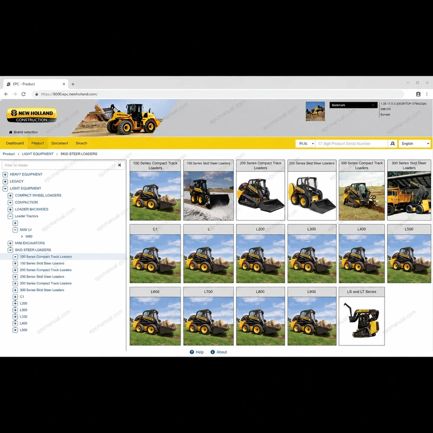Expand the L330 tree node
This screenshot has height=433, width=433.
(x=15, y=317)
